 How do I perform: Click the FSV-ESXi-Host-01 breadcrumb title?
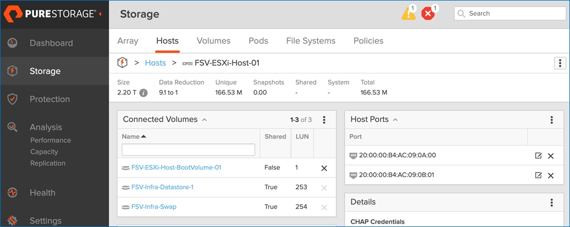click(x=227, y=63)
